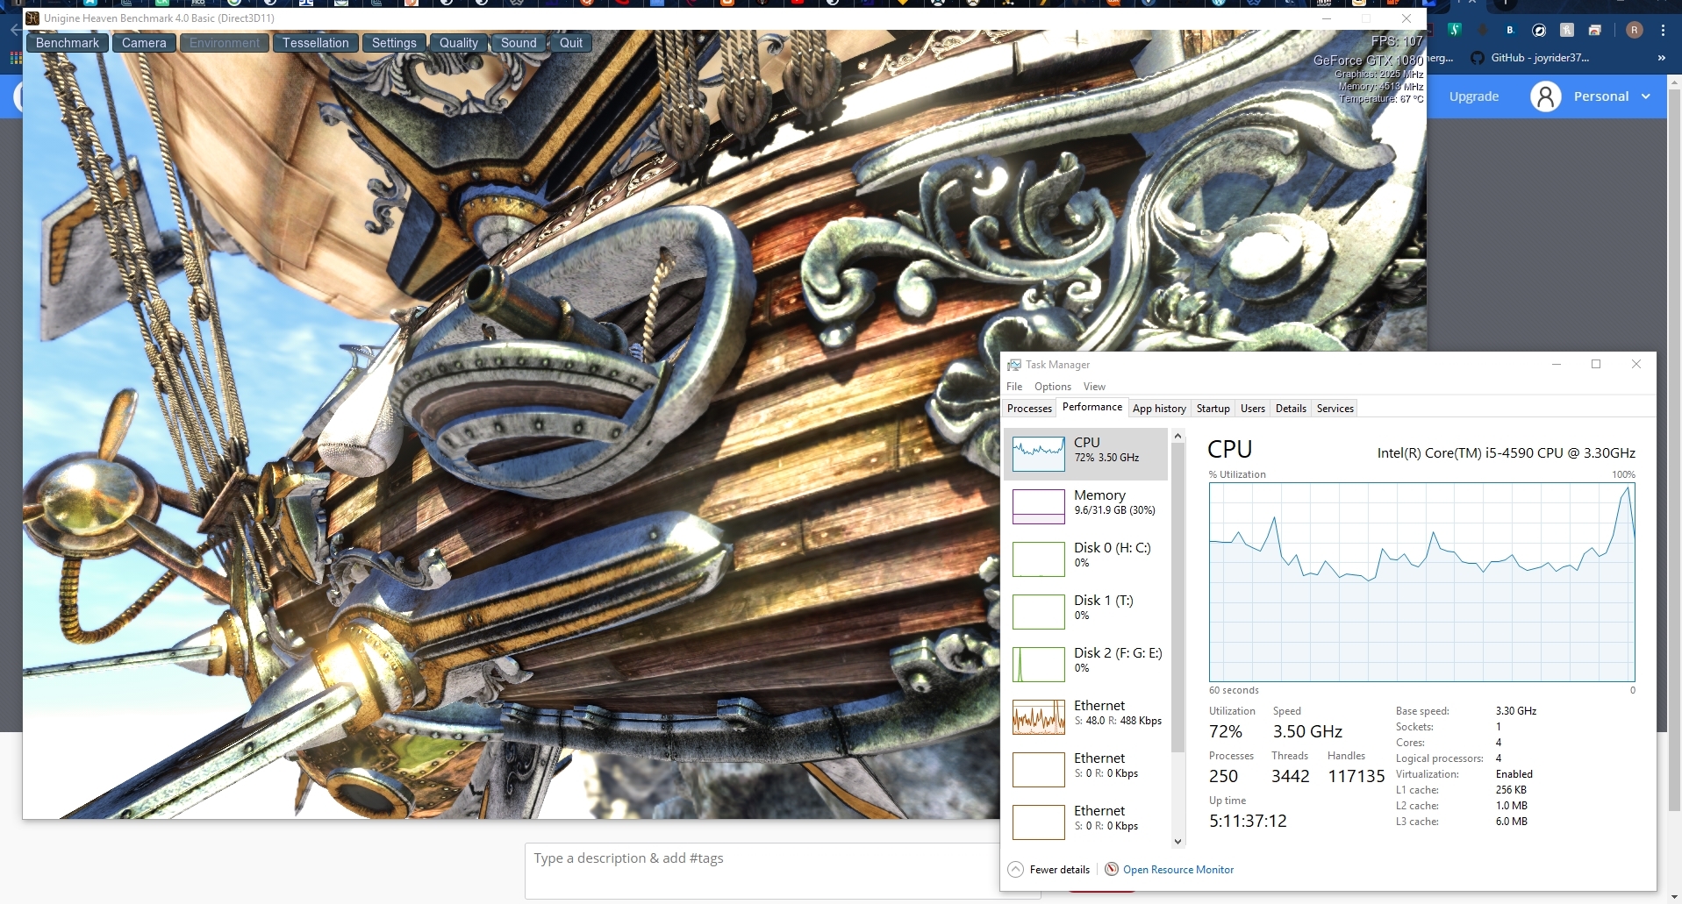Click the round compass extension icon
Viewport: 1682px width, 904px height.
[1539, 30]
